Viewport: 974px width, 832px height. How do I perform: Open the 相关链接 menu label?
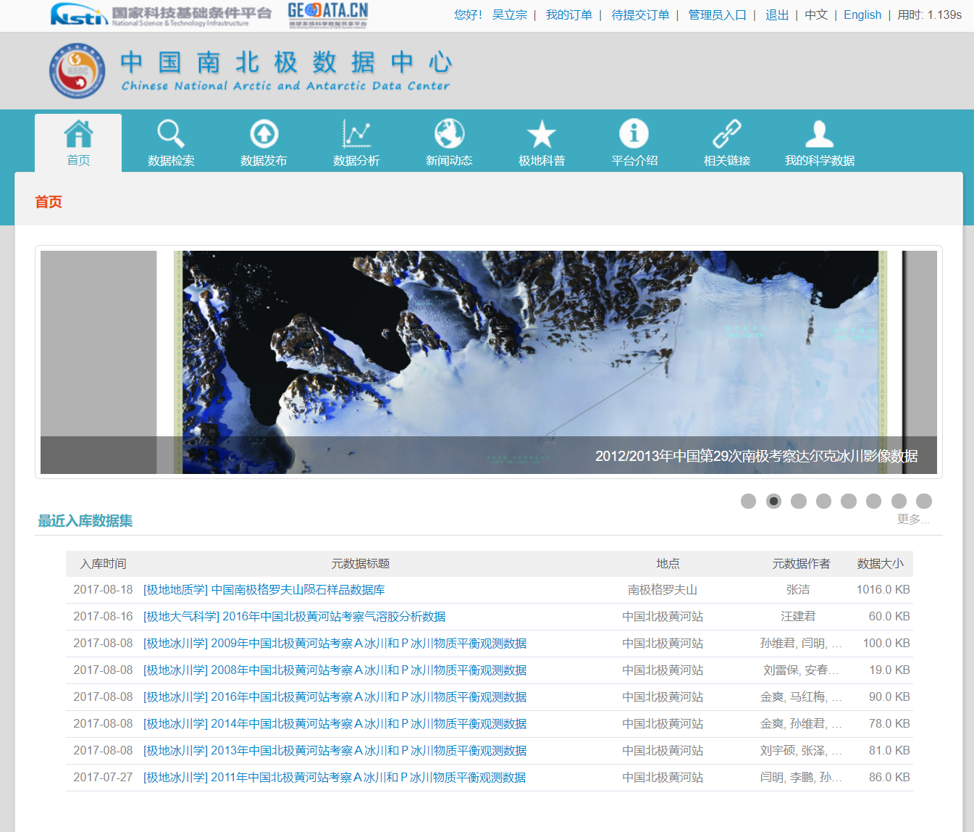point(727,160)
